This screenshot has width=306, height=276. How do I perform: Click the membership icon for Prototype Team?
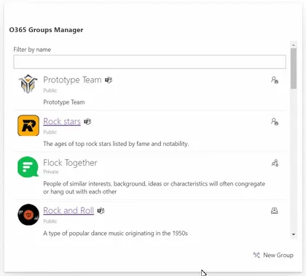click(275, 80)
